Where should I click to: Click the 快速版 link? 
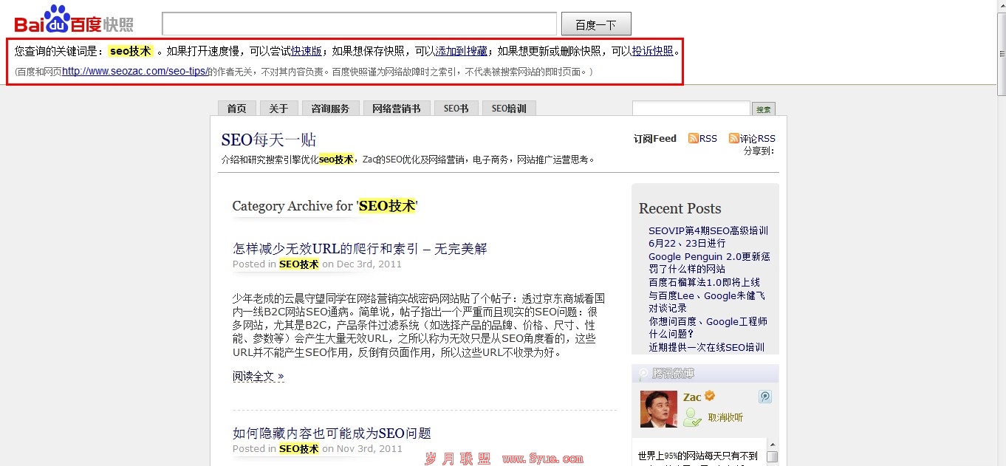307,51
